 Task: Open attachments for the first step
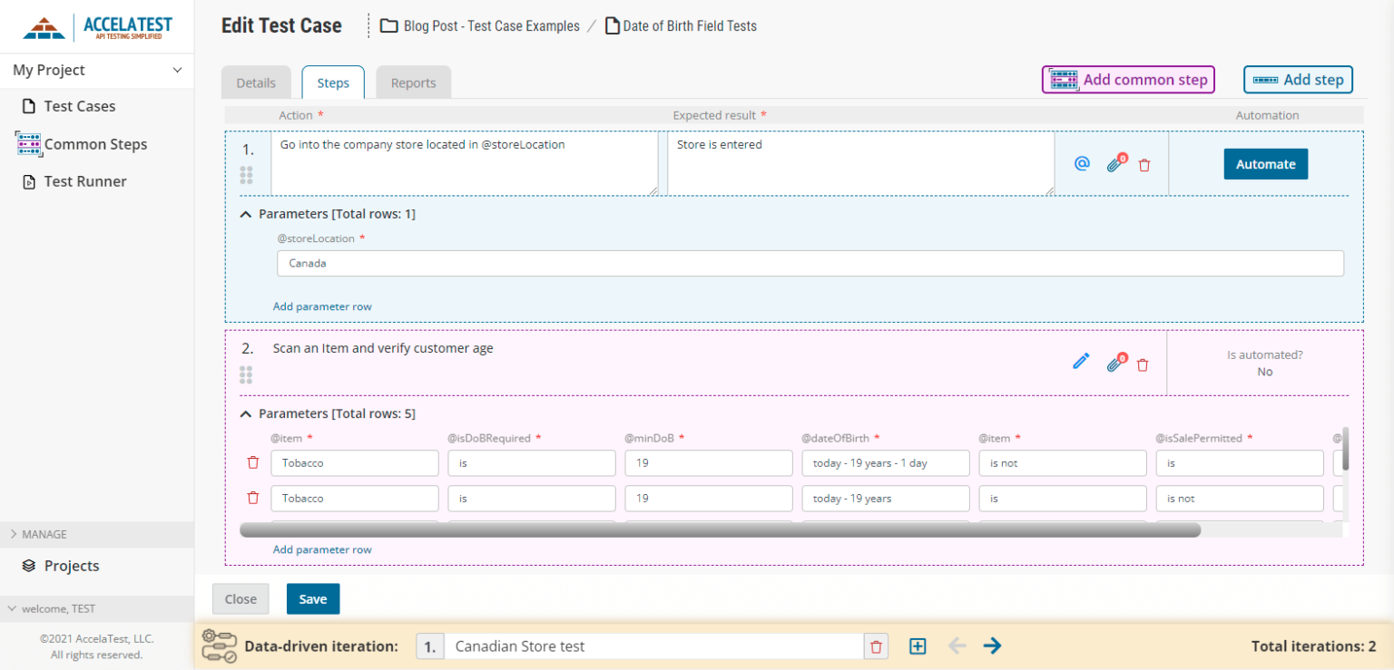[x=1114, y=163]
